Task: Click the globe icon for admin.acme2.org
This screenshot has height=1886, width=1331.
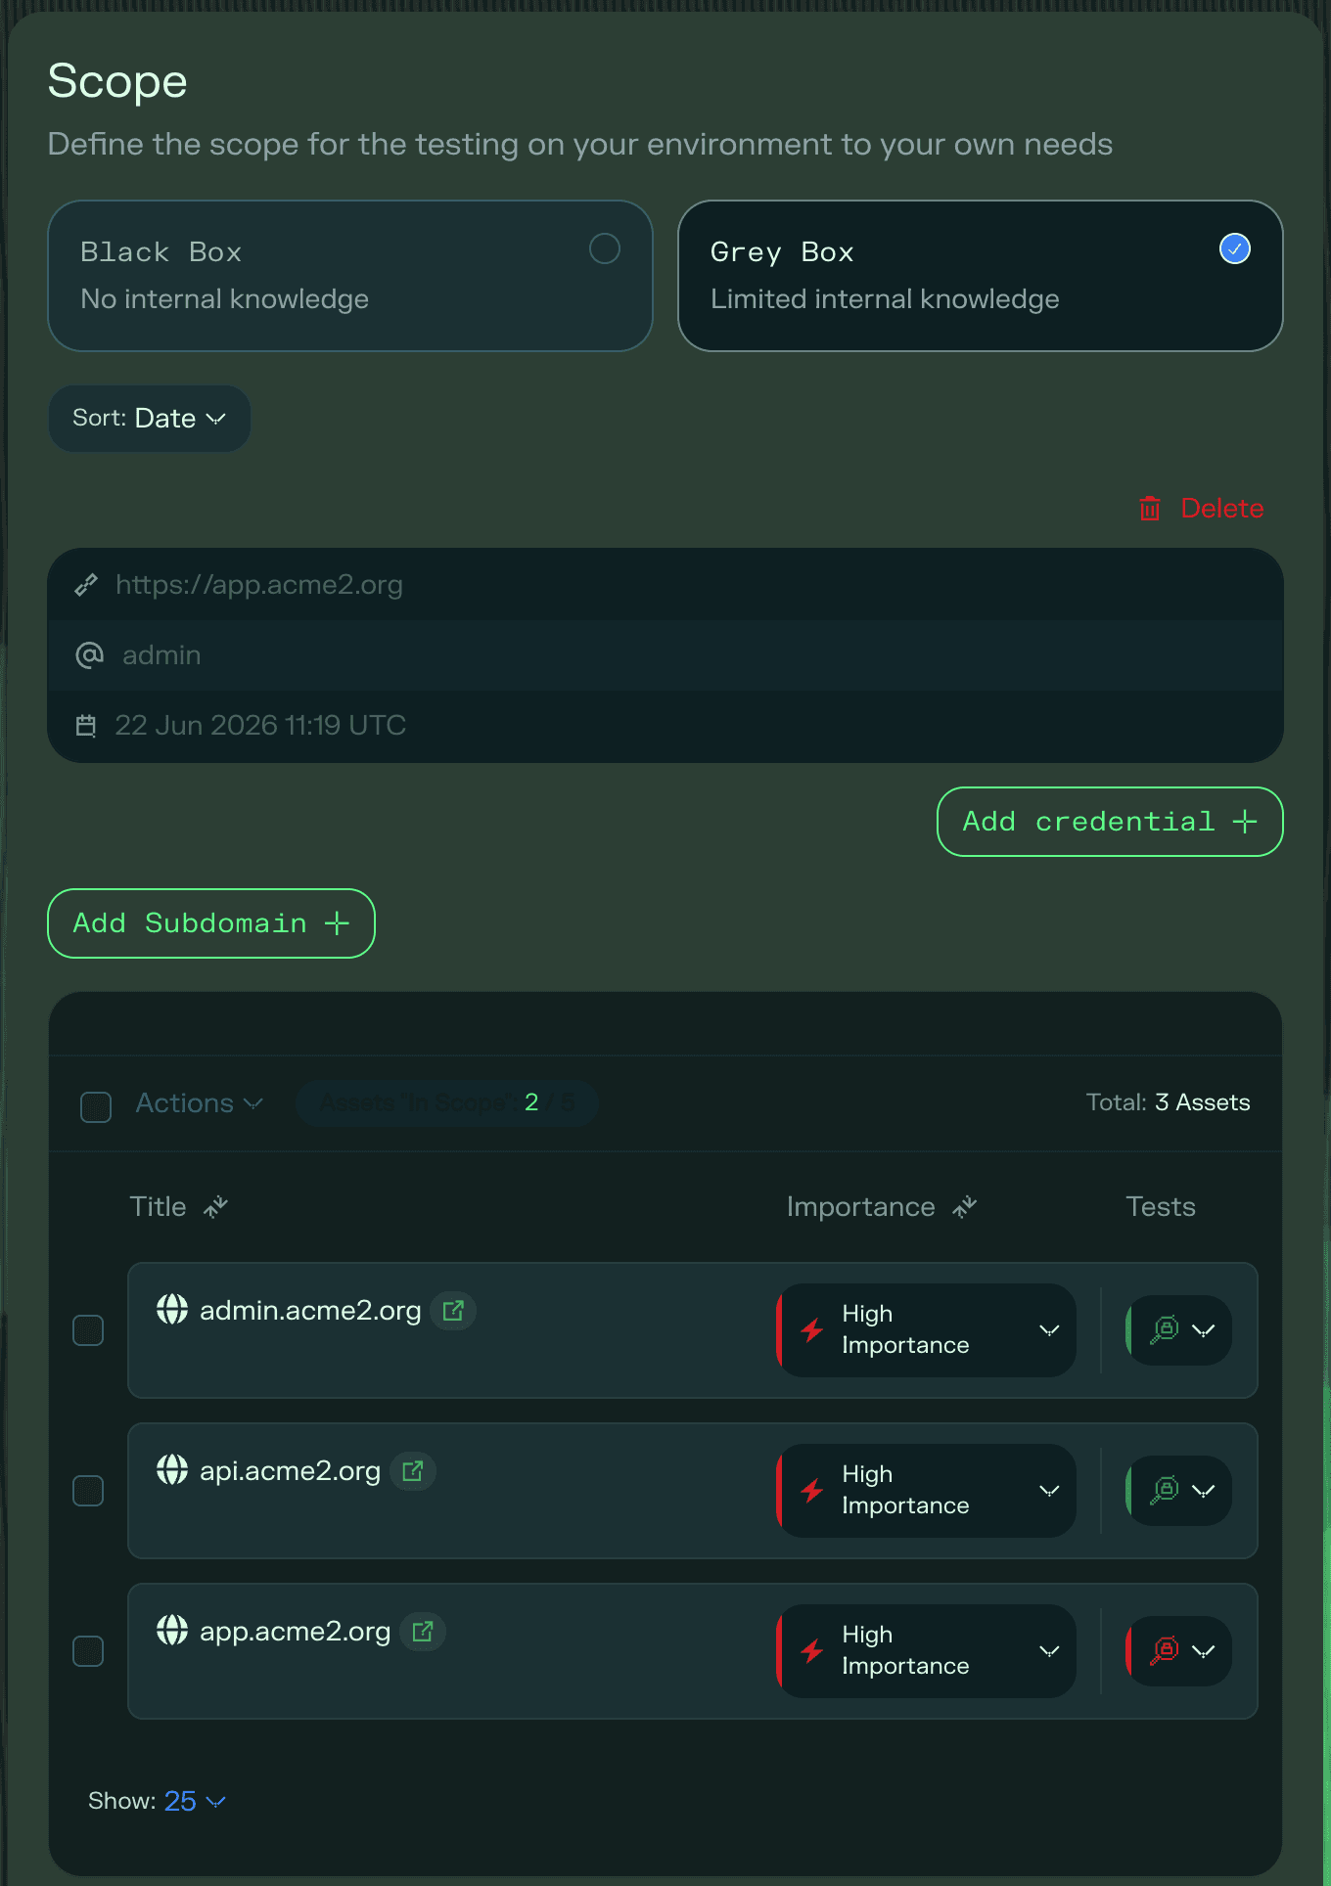Action: tap(172, 1309)
